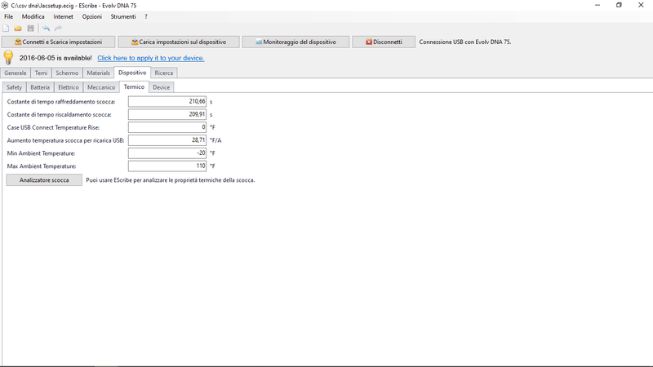653x367 pixels.
Task: Click the Min Ambient Temperature field
Action: point(167,153)
